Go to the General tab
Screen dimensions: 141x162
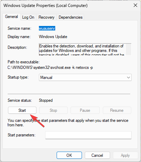point(11,17)
